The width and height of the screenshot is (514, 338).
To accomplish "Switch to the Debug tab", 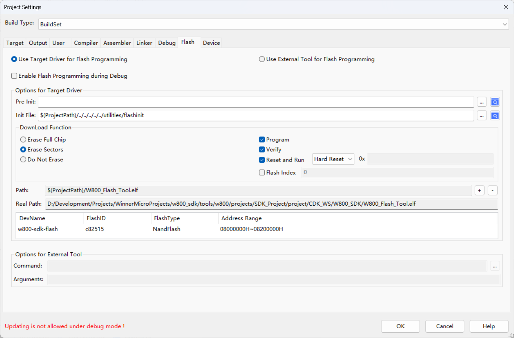I will (x=167, y=43).
